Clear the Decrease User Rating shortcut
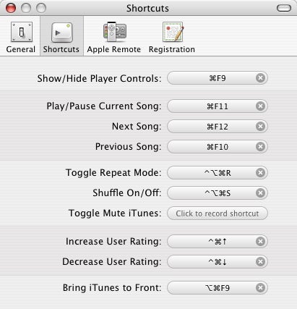Image resolution: width=297 pixels, height=309 pixels. tap(260, 262)
